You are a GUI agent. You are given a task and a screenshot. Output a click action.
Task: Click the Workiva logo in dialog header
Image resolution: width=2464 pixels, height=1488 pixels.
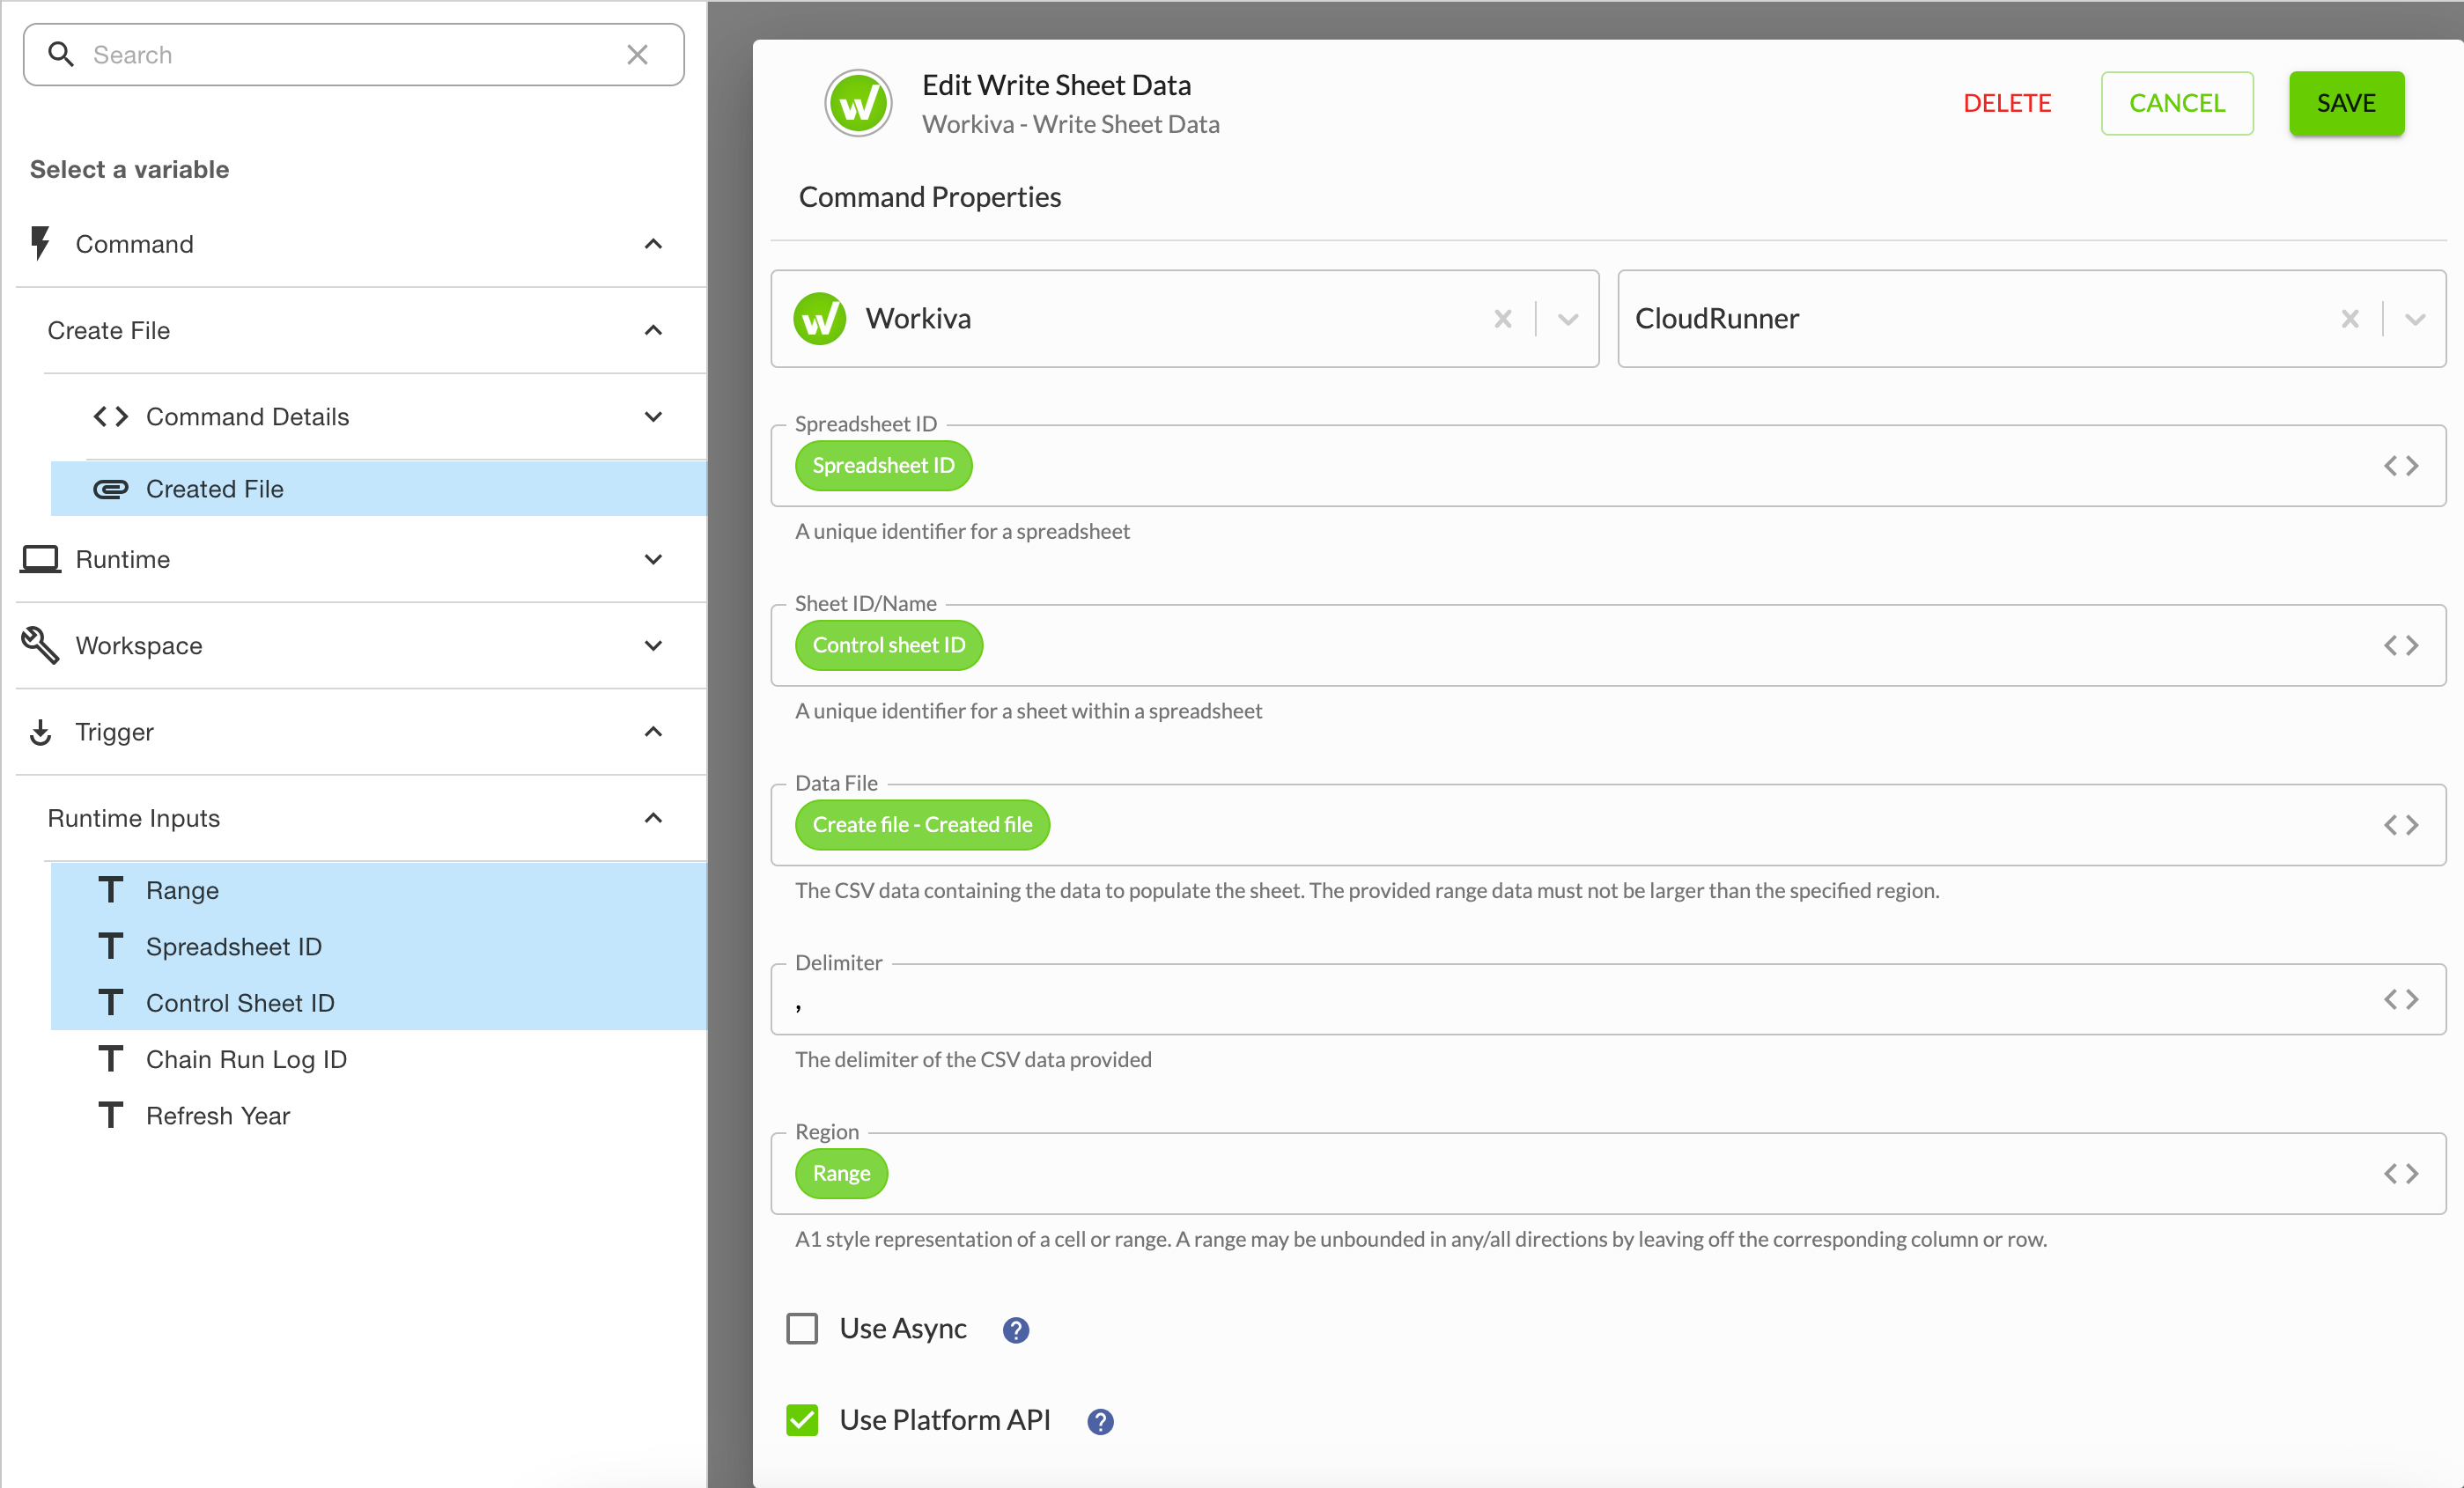coord(858,103)
